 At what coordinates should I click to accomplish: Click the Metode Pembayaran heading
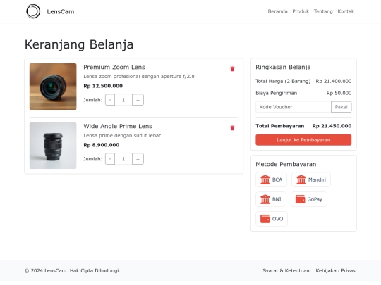point(286,164)
